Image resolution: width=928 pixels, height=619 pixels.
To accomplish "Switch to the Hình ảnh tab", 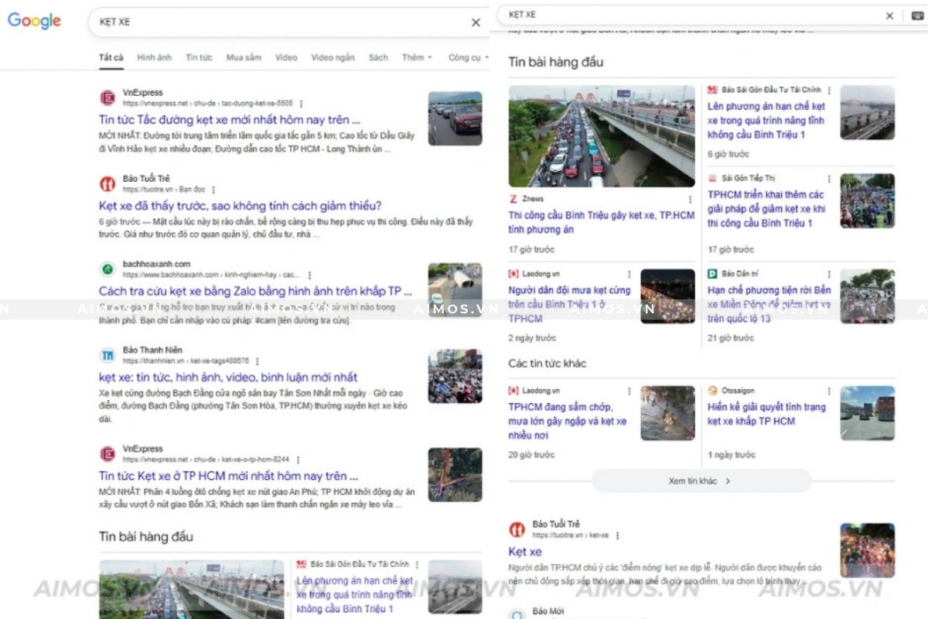I will (x=155, y=57).
